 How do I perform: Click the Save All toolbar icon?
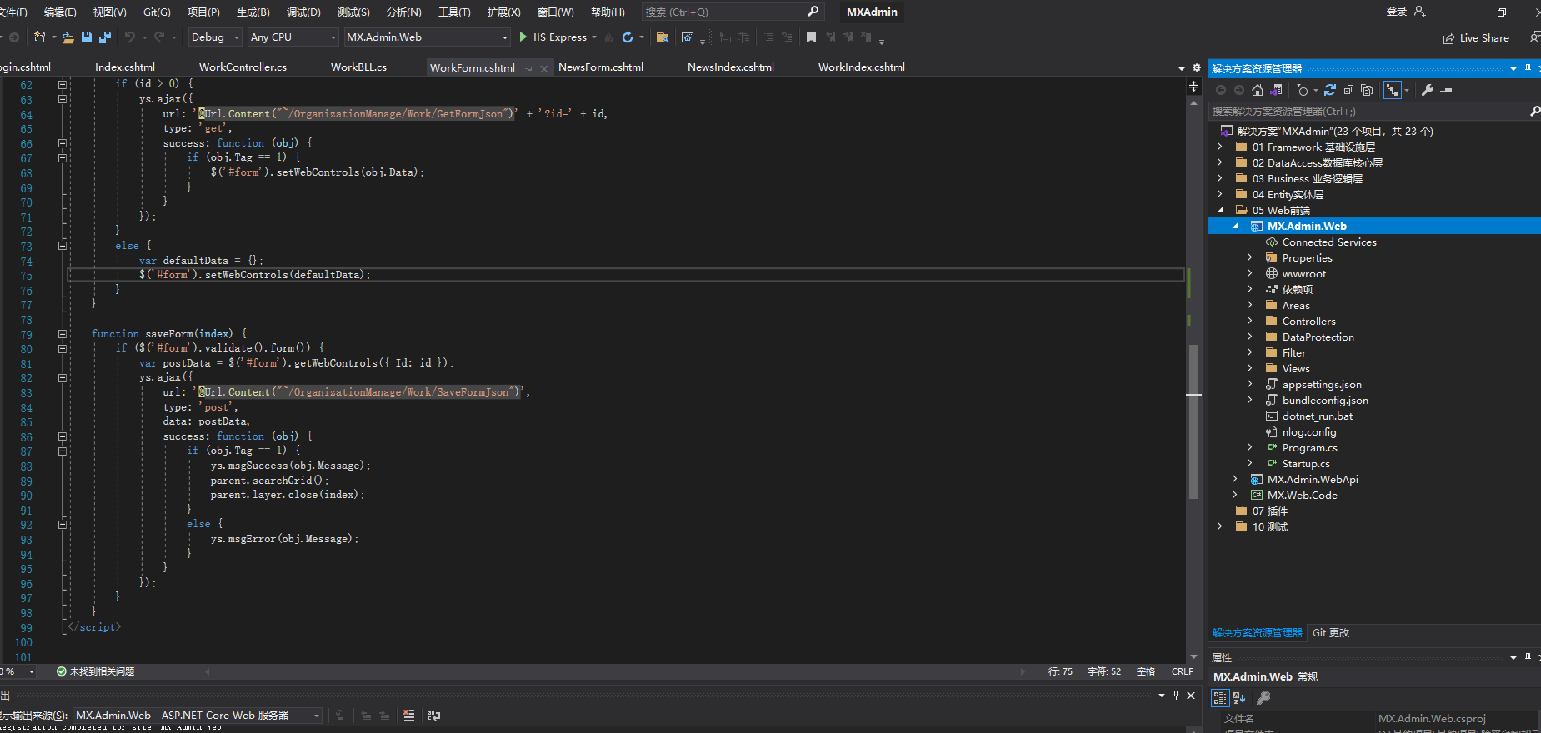(x=105, y=37)
